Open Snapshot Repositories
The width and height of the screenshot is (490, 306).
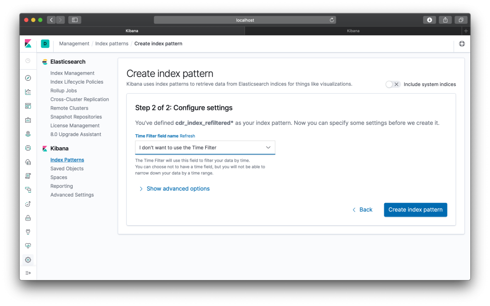76,117
